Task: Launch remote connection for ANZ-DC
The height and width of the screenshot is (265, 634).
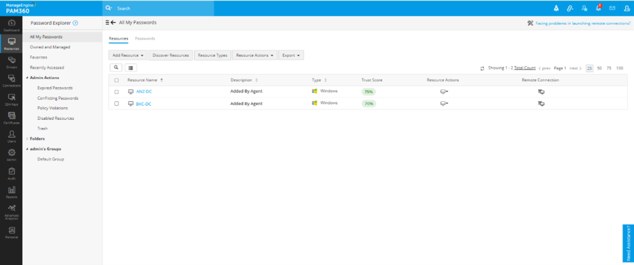Action: coord(541,91)
